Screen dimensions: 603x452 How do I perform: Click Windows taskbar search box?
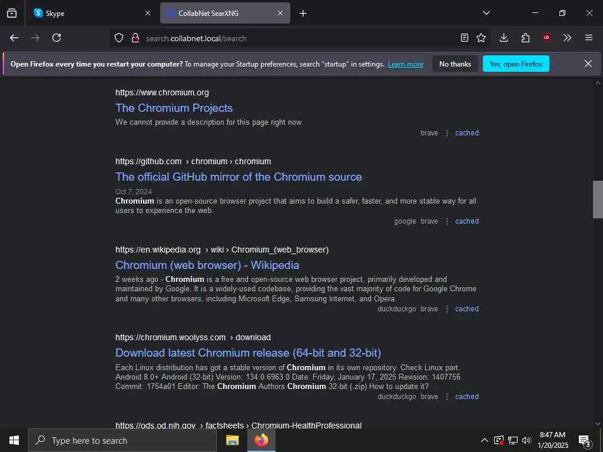tap(122, 440)
